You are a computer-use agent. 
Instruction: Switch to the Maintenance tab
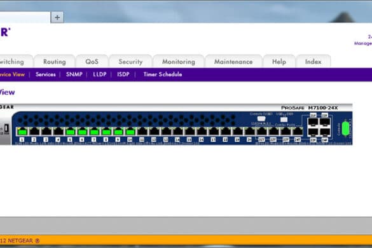click(x=233, y=62)
